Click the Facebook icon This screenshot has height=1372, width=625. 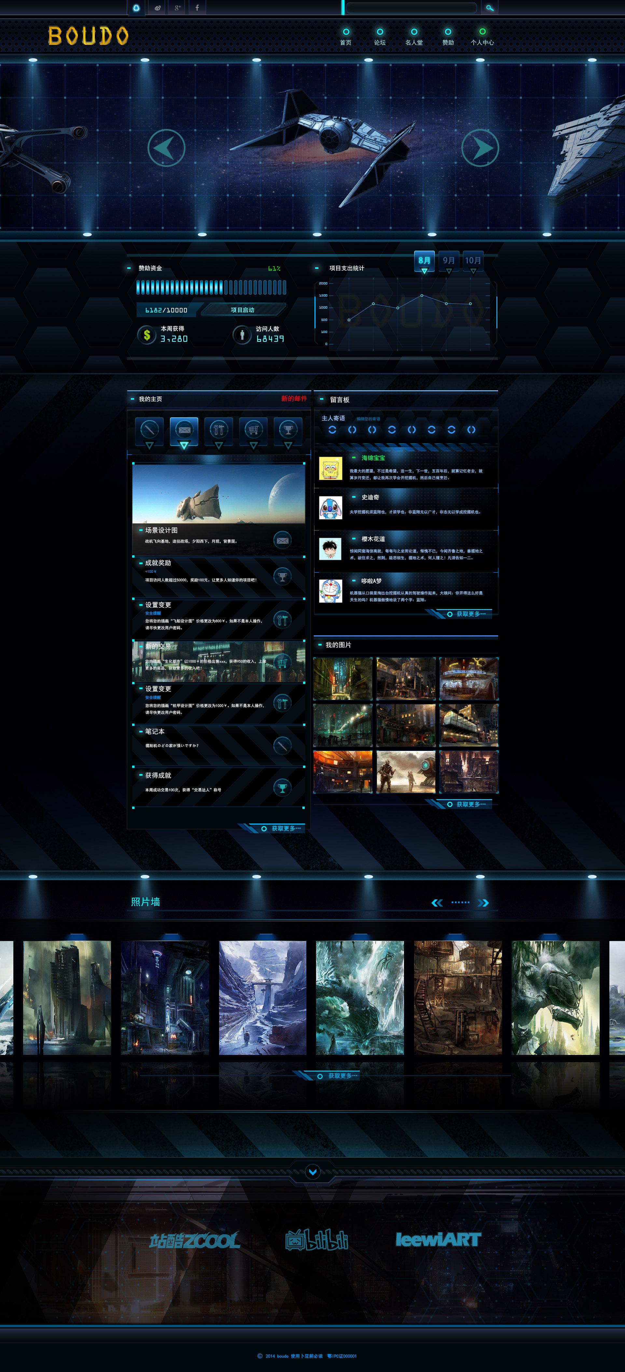click(197, 8)
